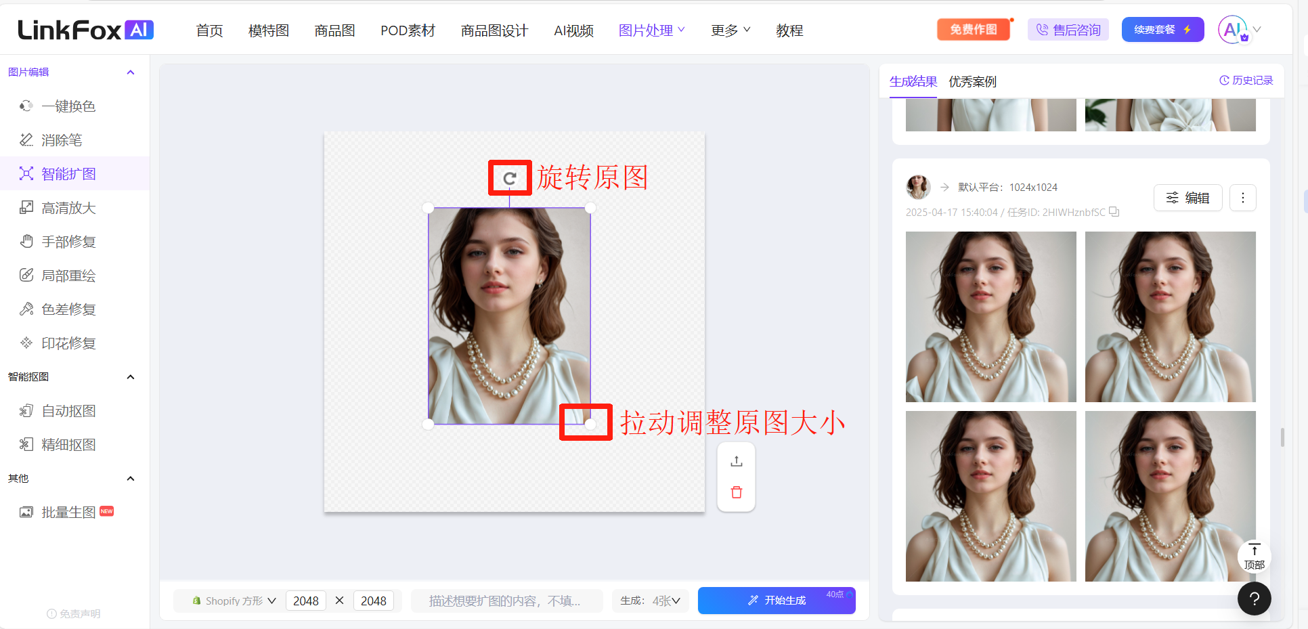Click the width input showing 2048

pyautogui.click(x=306, y=601)
